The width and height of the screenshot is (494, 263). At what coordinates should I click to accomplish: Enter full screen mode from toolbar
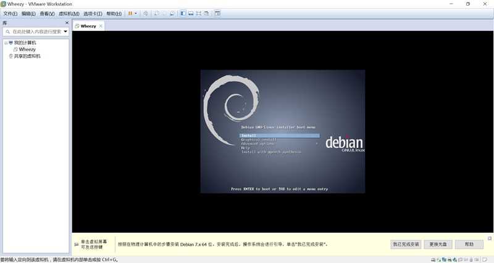199,14
